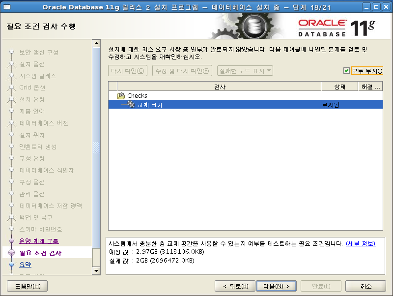The width and height of the screenshot is (393, 296).
Task: Click the 예상 값 2.97GB text
Action: (157, 252)
